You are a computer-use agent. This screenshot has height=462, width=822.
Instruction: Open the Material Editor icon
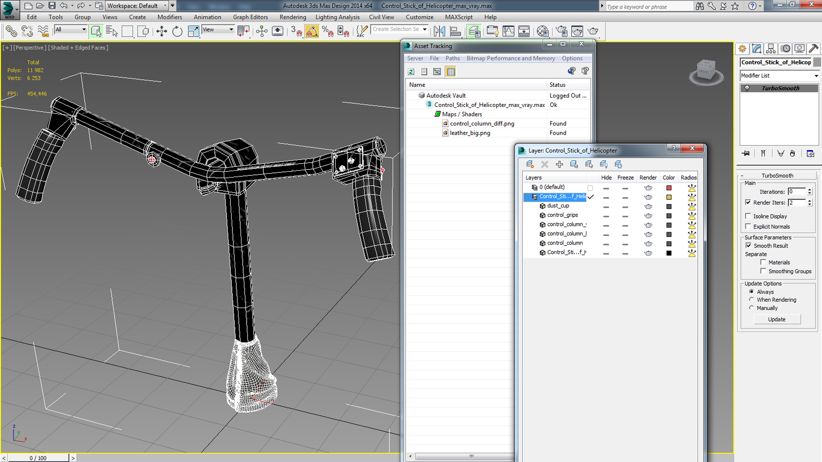(542, 31)
